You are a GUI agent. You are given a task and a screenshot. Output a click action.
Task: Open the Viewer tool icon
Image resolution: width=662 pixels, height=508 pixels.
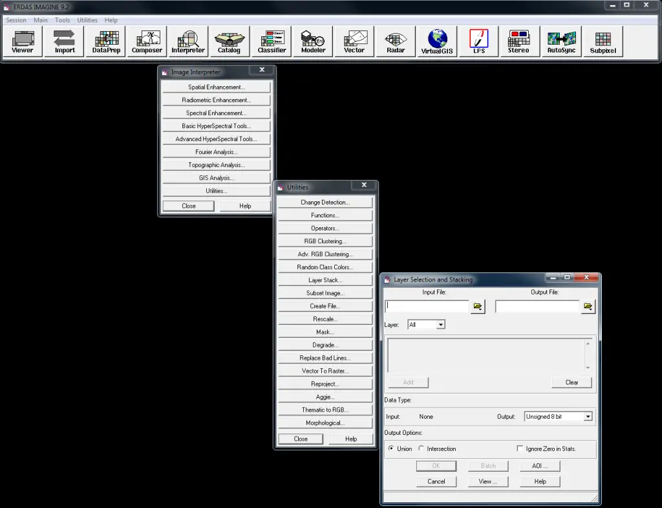click(x=23, y=41)
